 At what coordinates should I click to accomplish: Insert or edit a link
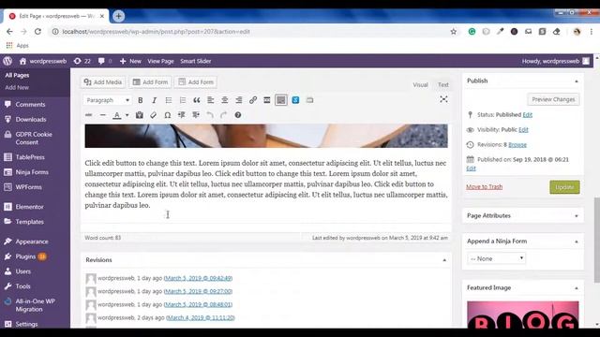coord(253,100)
